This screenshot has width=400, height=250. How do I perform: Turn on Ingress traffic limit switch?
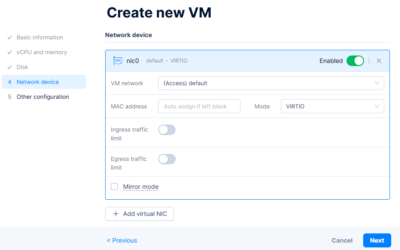pos(167,130)
